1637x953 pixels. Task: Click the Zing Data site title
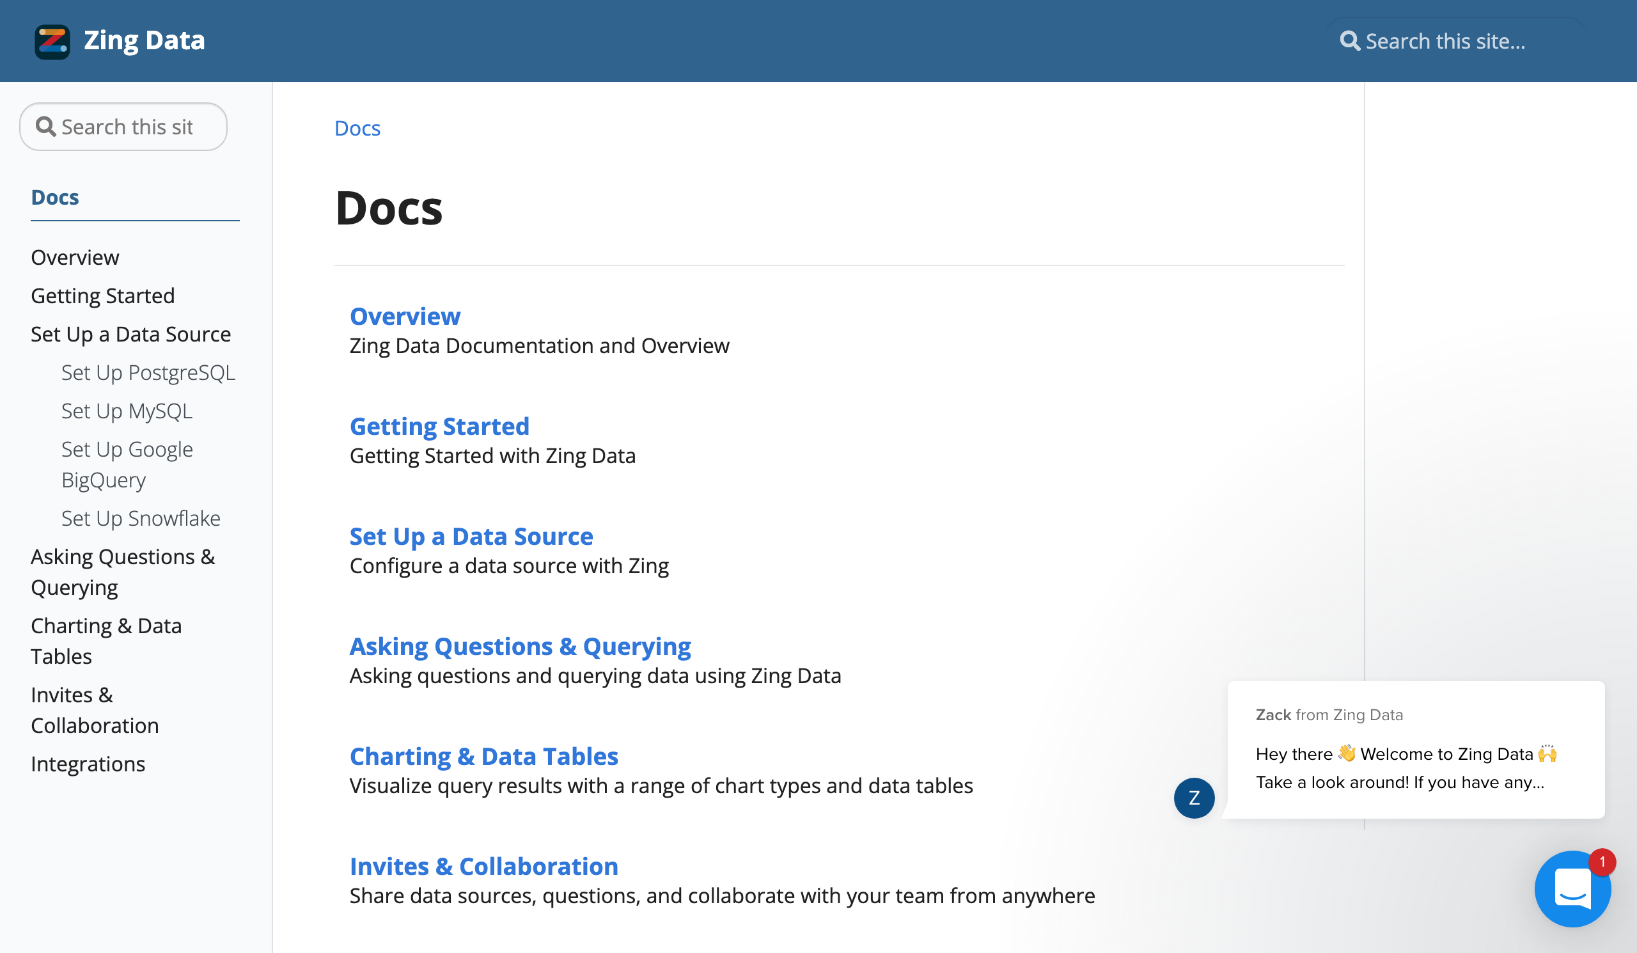pos(145,40)
